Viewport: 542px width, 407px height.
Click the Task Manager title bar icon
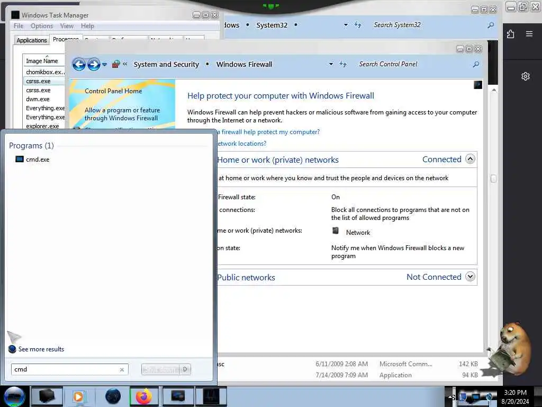[15, 15]
